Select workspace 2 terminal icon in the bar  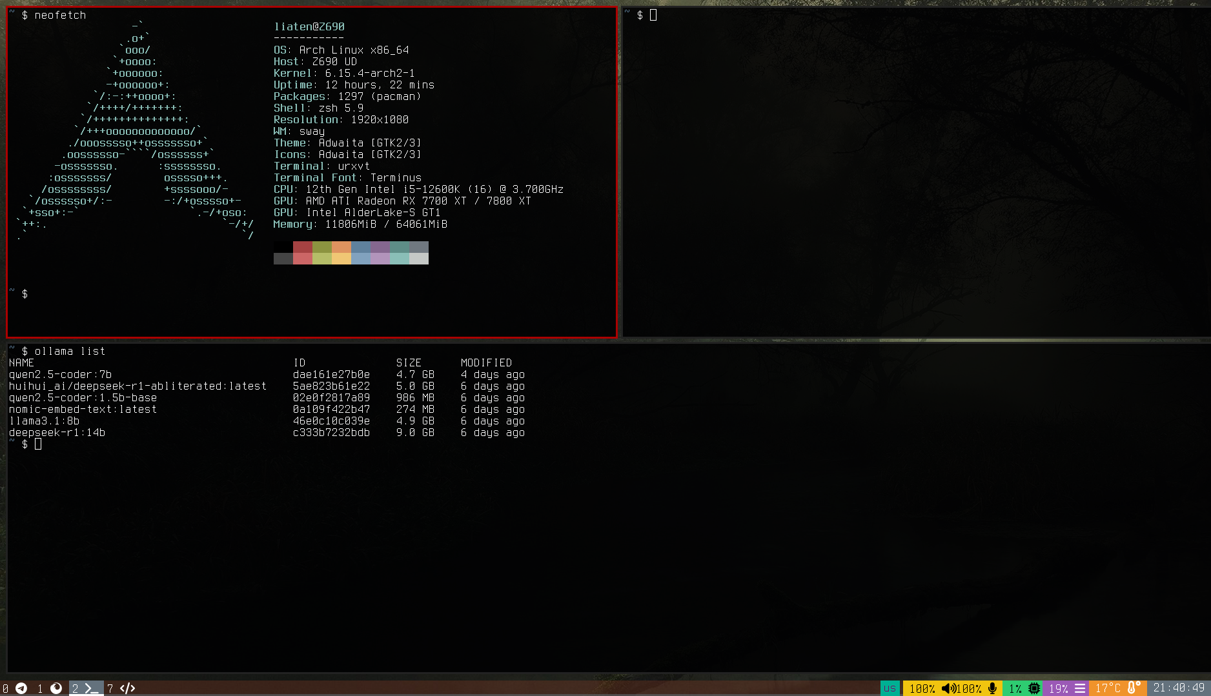[x=86, y=688]
